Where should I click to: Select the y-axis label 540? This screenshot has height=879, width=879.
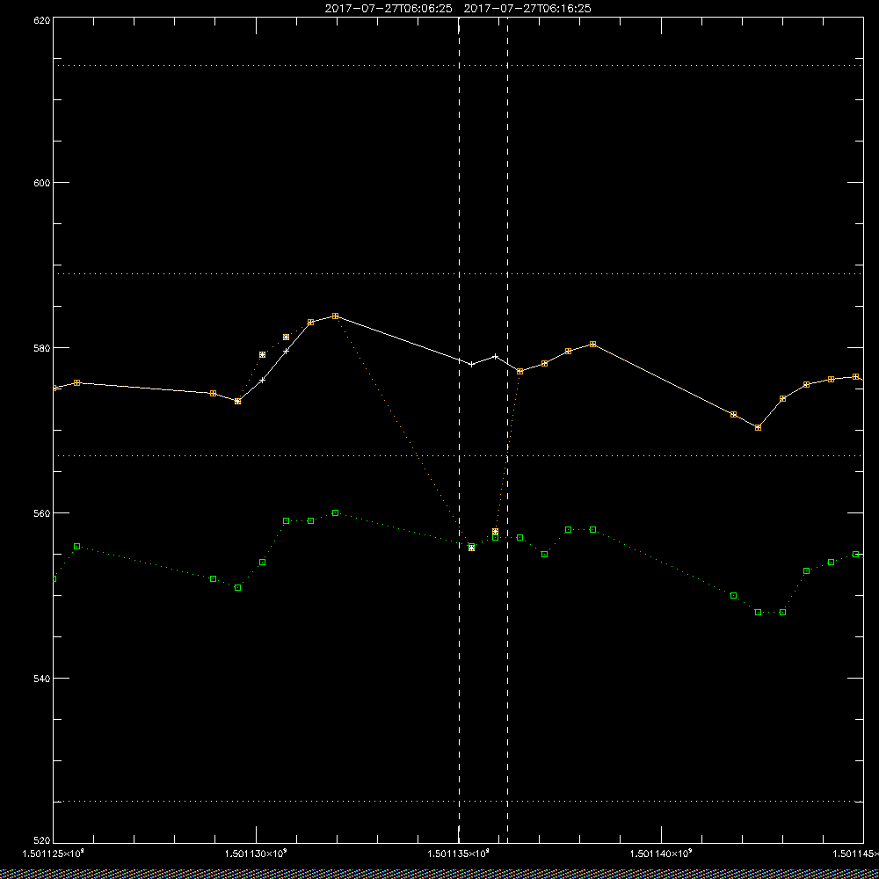click(42, 679)
